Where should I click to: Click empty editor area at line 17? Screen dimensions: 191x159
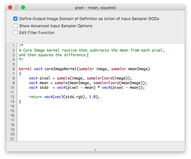click(101, 120)
